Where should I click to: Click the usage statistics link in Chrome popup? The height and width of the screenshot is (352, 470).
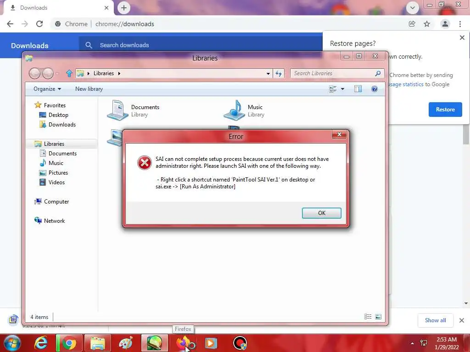[406, 84]
